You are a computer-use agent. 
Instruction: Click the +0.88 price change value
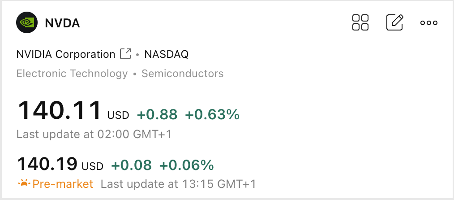(x=157, y=115)
